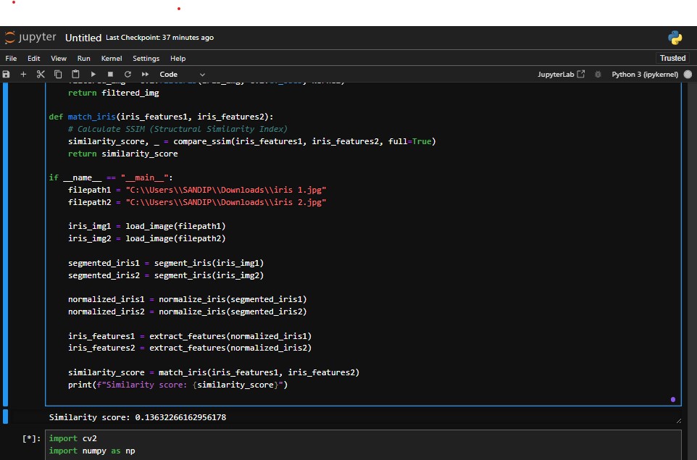This screenshot has height=460, width=697.
Task: Open the View menu
Action: pos(59,58)
